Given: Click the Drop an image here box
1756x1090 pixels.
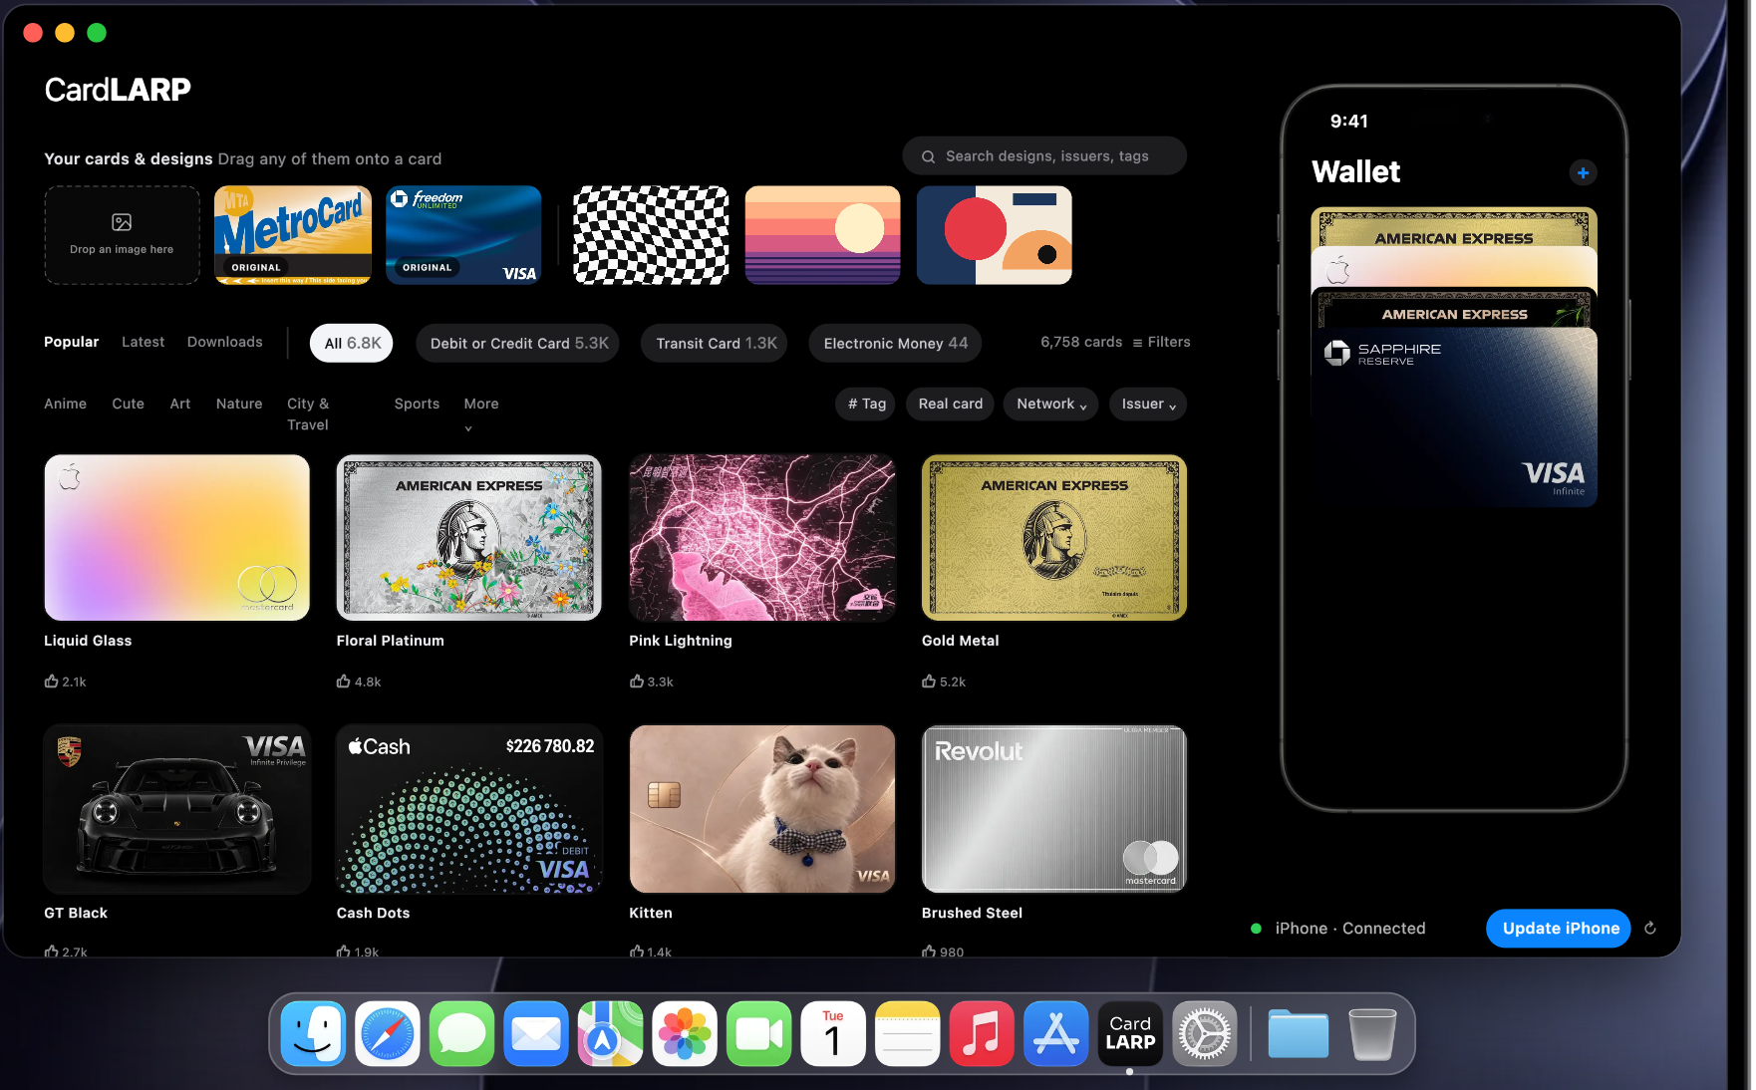Looking at the screenshot, I should 122,235.
